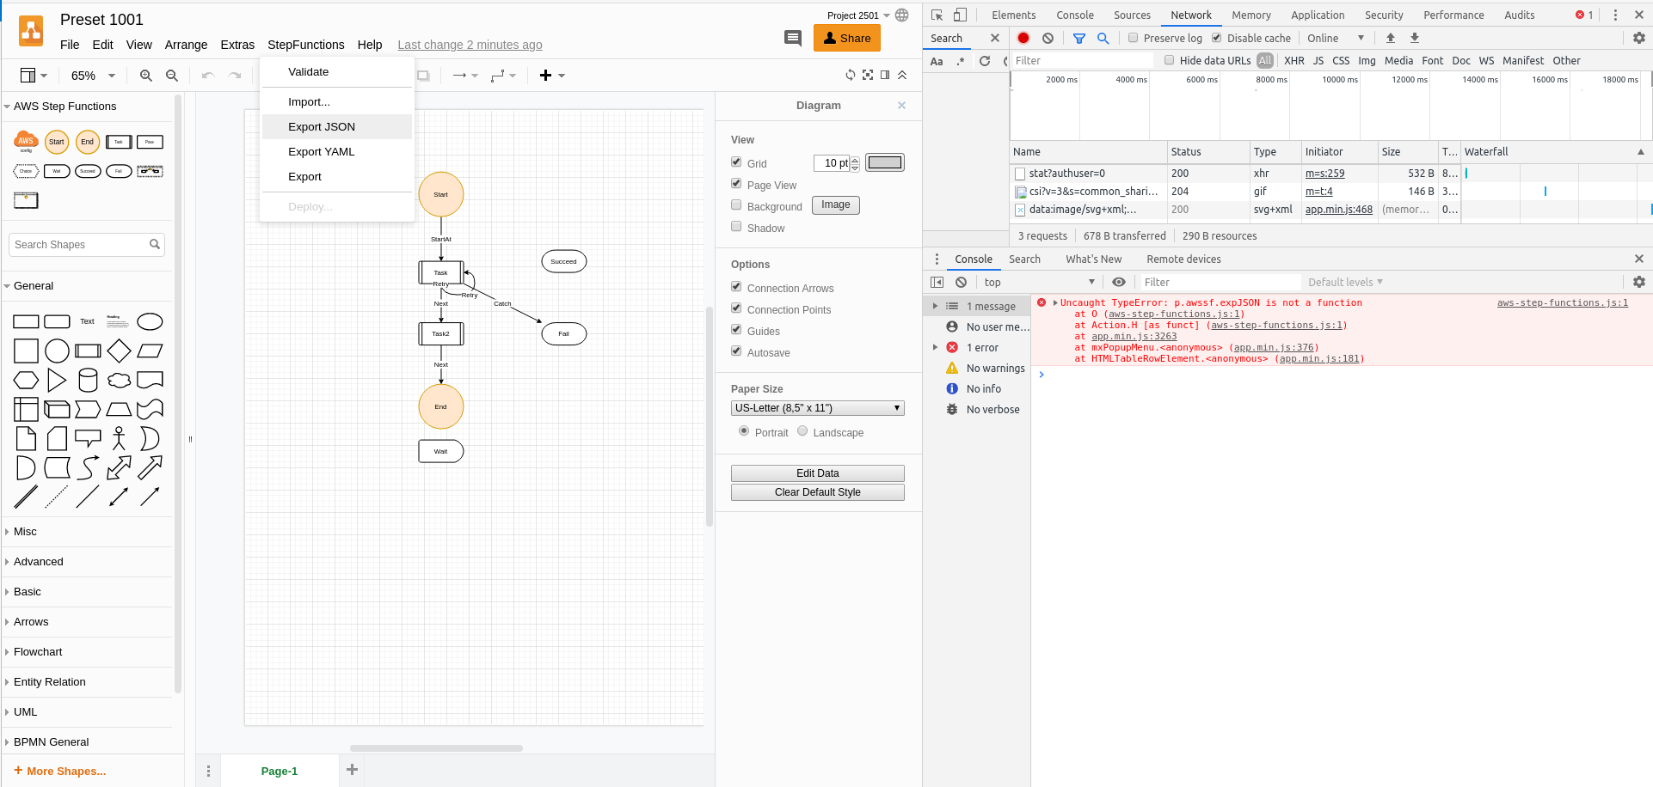The width and height of the screenshot is (1653, 787).
Task: Pick the Succeed shape in the sidebar
Action: [x=88, y=171]
